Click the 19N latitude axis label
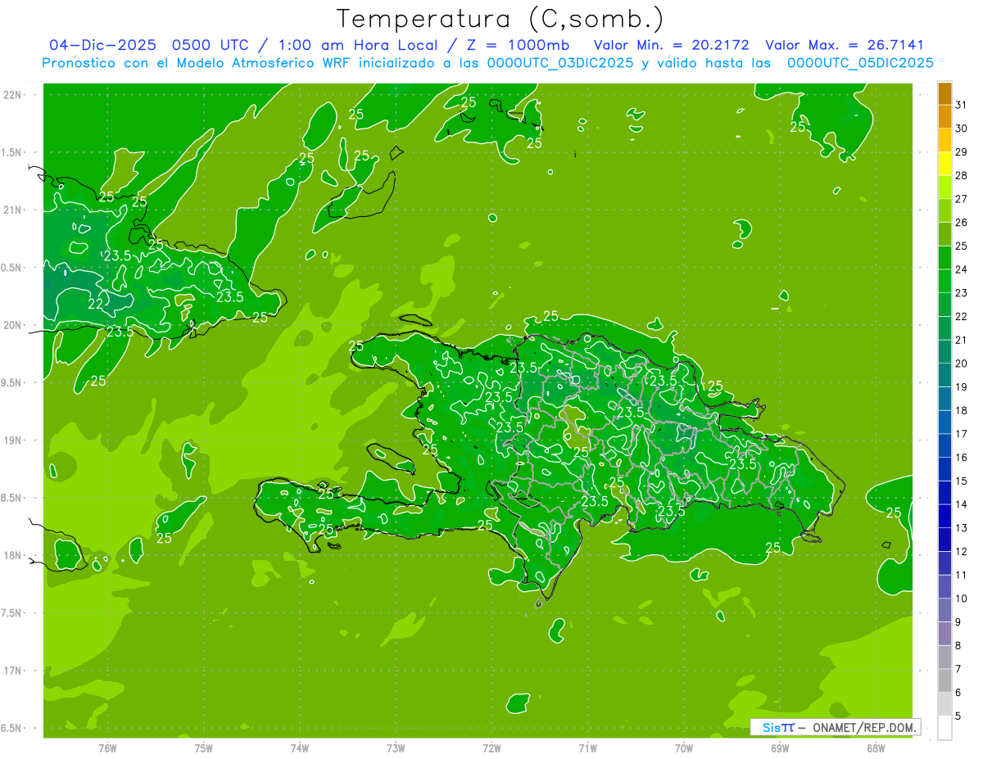This screenshot has width=983, height=759. coord(12,440)
